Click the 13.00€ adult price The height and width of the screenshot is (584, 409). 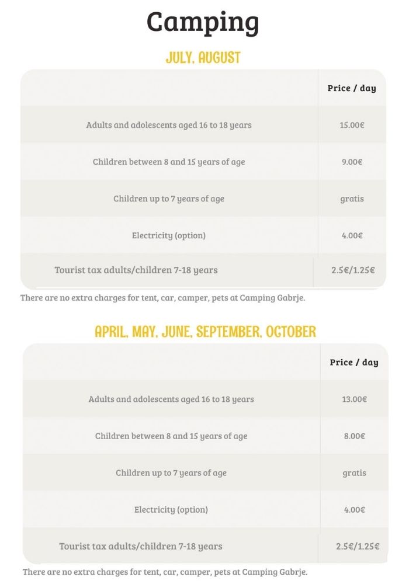354,399
